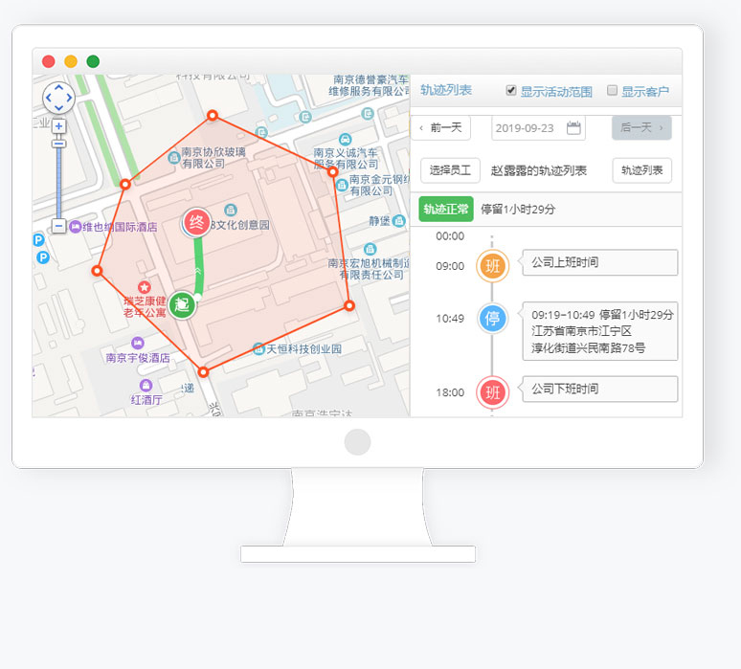Image resolution: width=741 pixels, height=669 pixels.
Task: Open the 轨迹列表 tab header
Action: pyautogui.click(x=446, y=90)
